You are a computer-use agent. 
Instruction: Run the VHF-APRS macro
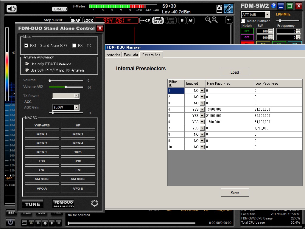(x=42, y=125)
